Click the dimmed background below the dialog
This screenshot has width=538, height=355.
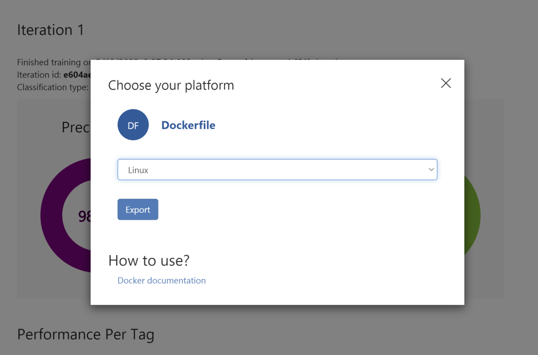299,328
